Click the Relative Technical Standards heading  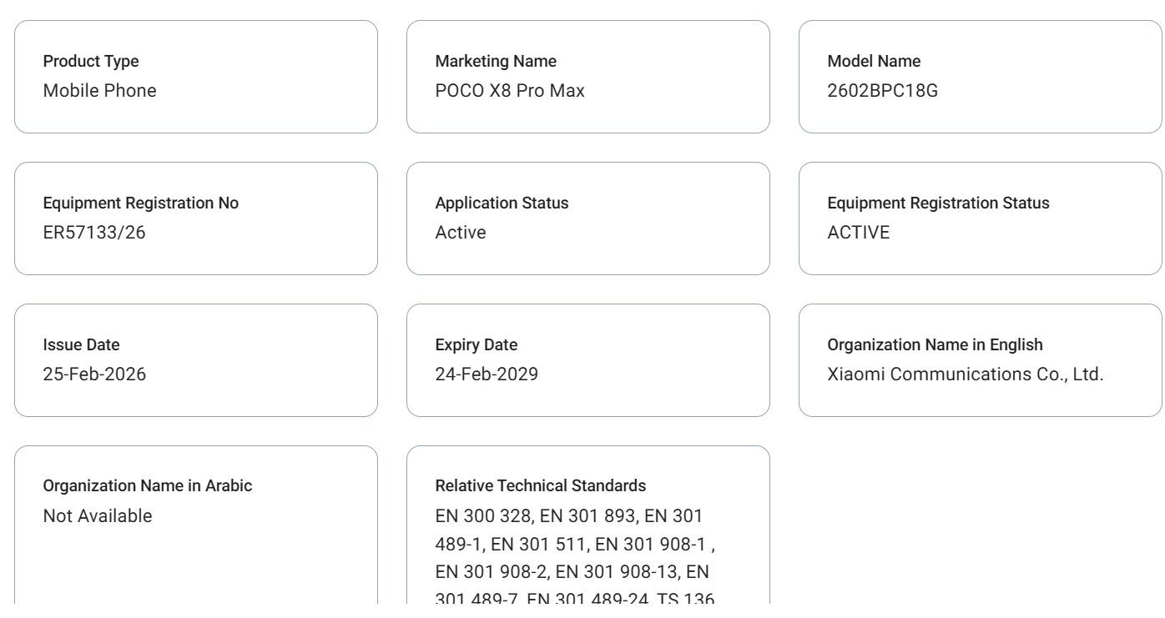click(x=540, y=486)
